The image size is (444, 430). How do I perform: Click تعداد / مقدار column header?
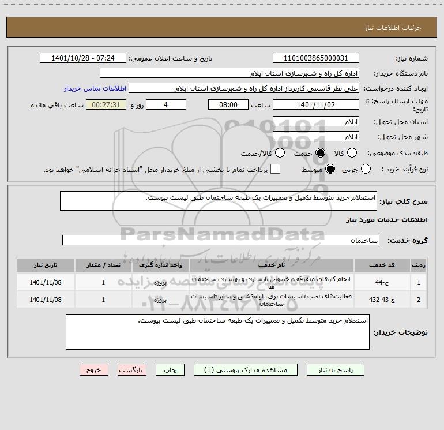point(103,265)
